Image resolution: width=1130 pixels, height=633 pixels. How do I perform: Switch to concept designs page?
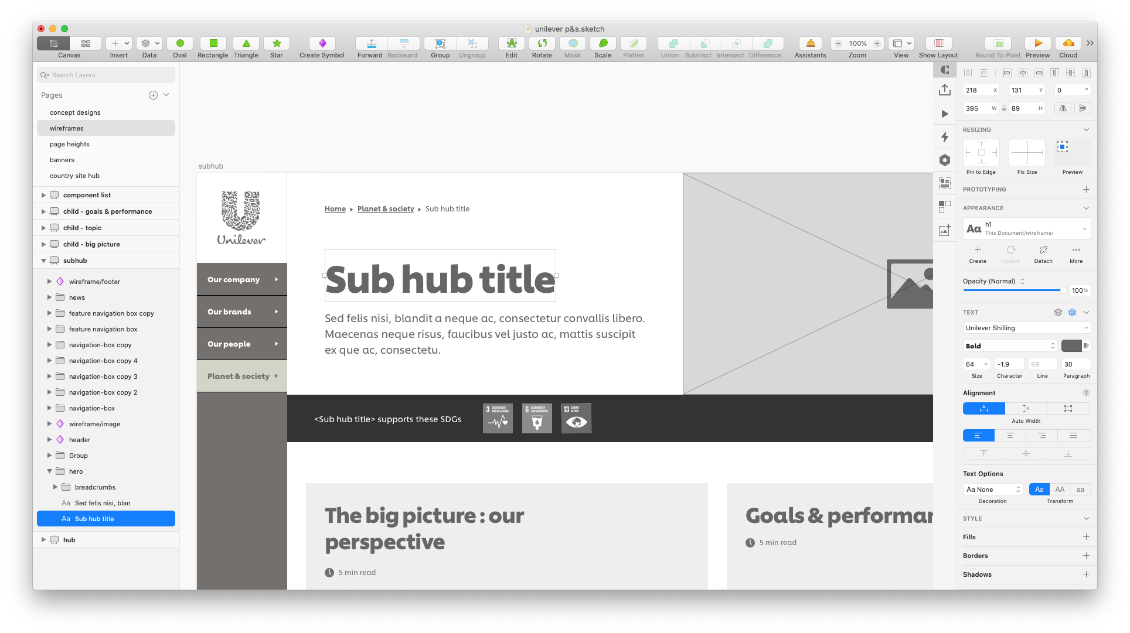click(x=75, y=112)
